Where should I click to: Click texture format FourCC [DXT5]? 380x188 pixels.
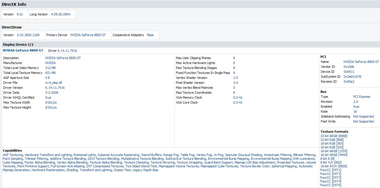pos(331,185)
